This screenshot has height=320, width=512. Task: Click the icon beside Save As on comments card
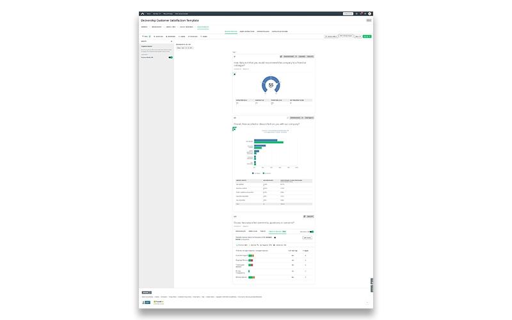305,216
